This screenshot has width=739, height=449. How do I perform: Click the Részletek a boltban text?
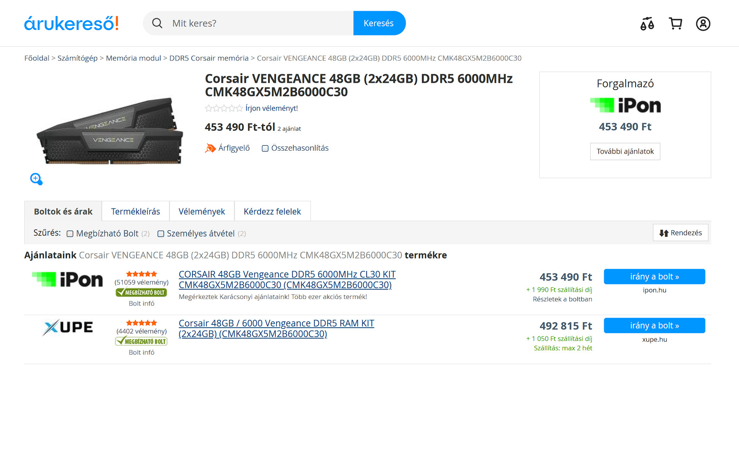(x=562, y=299)
